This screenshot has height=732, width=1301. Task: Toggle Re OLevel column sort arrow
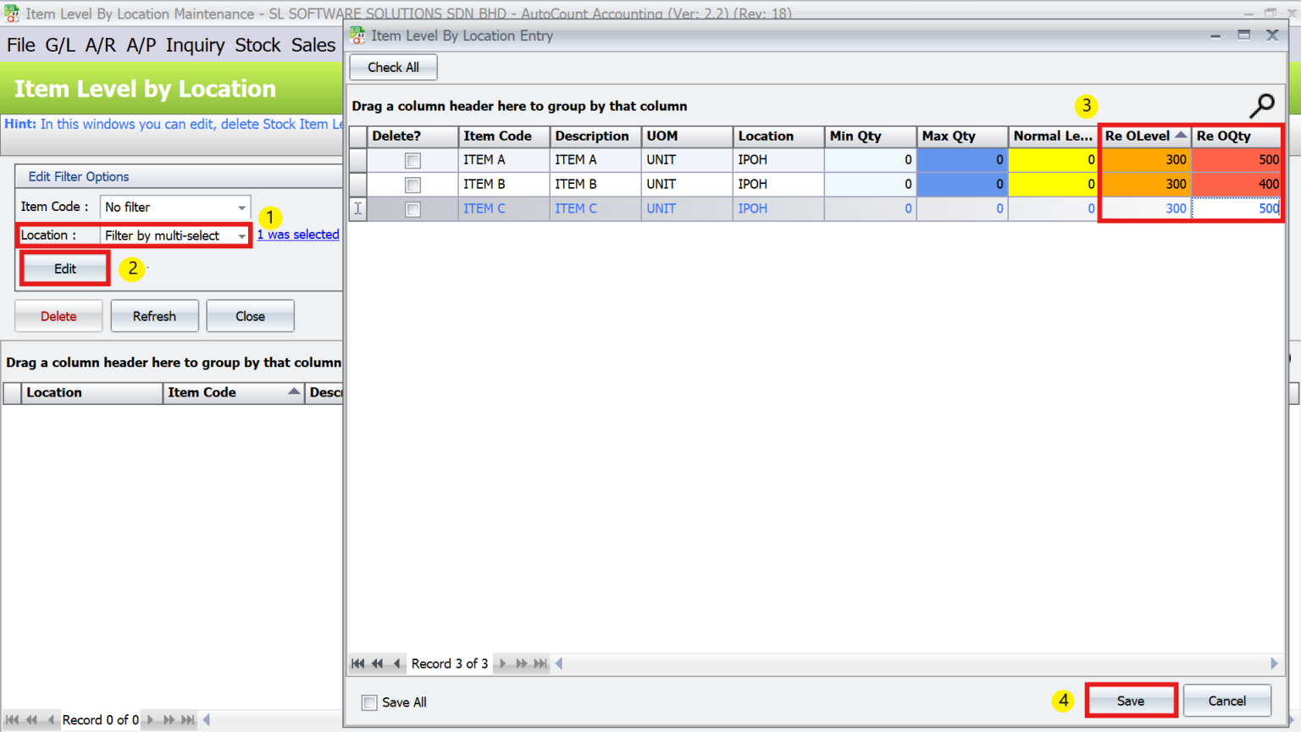(1181, 134)
